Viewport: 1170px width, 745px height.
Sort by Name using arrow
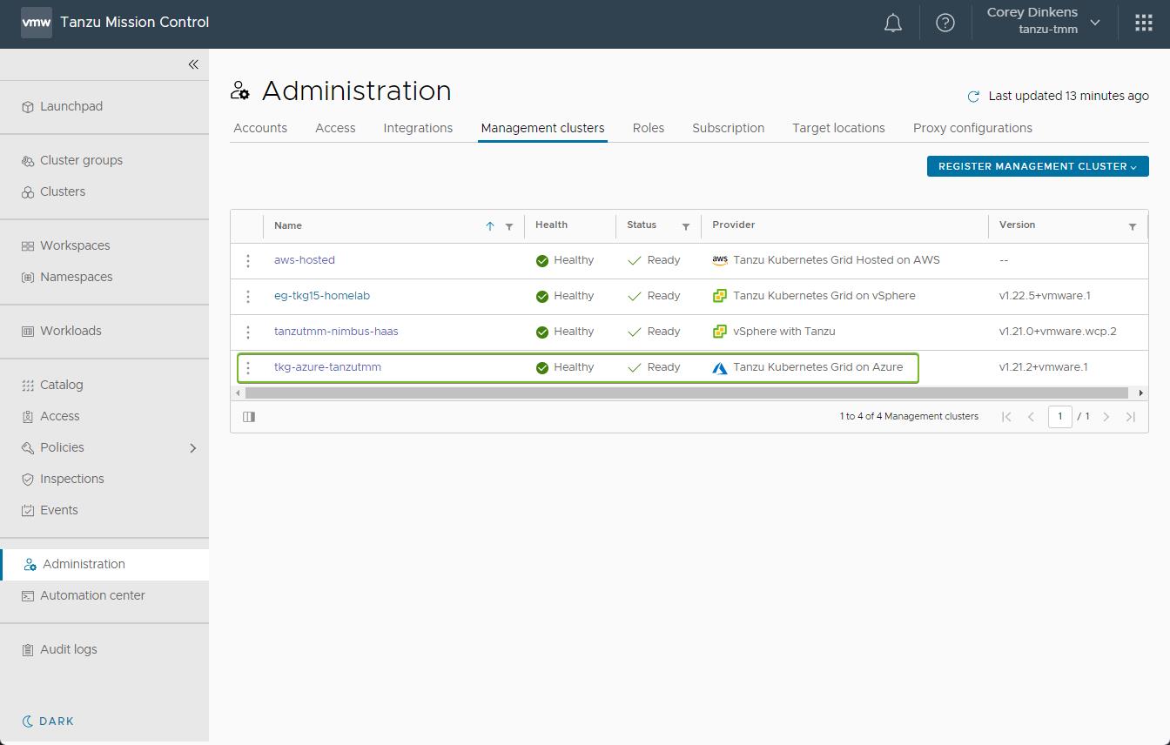pyautogui.click(x=490, y=226)
